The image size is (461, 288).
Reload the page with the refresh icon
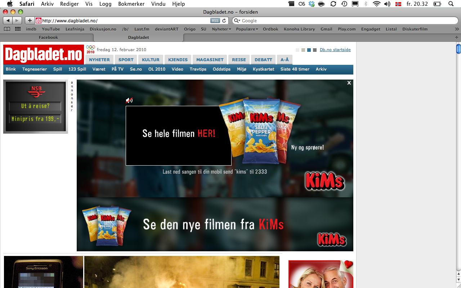point(224,21)
